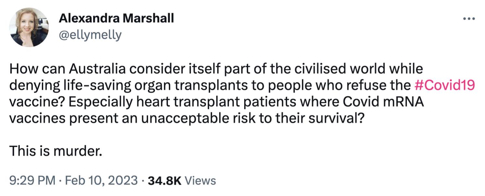This screenshot has height=196, width=485.
Task: Open the 34.8K view count
Action: pyautogui.click(x=165, y=180)
